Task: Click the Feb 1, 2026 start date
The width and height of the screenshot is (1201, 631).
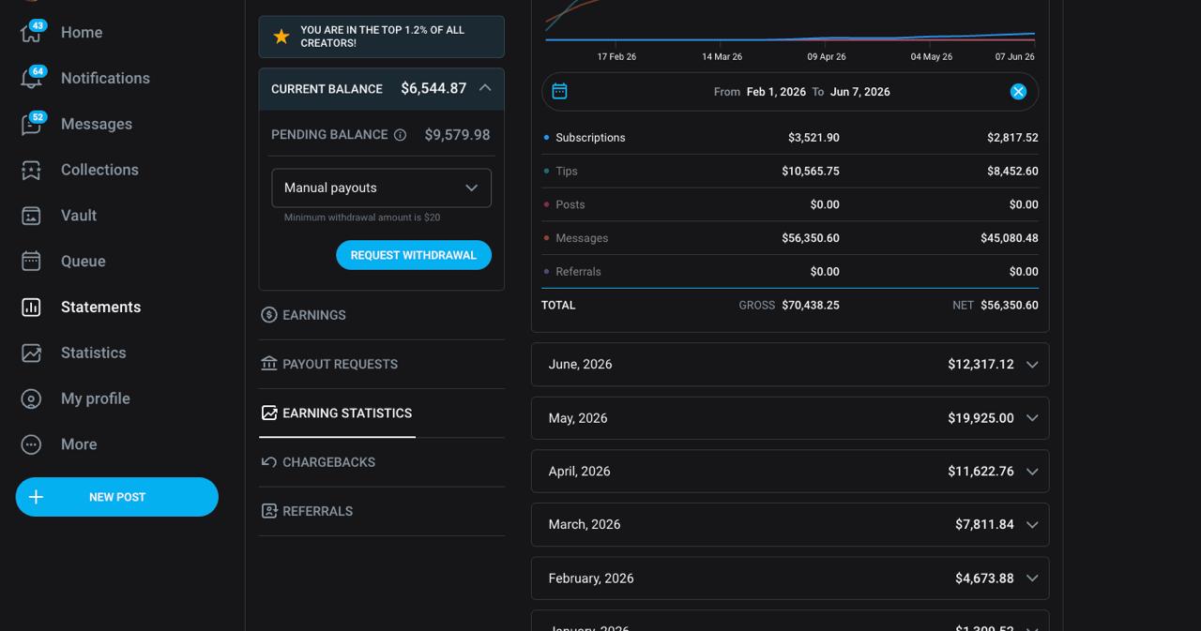Action: [776, 92]
